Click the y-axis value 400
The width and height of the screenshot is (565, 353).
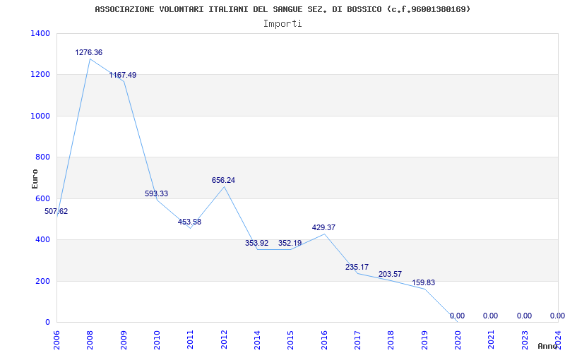click(42, 239)
